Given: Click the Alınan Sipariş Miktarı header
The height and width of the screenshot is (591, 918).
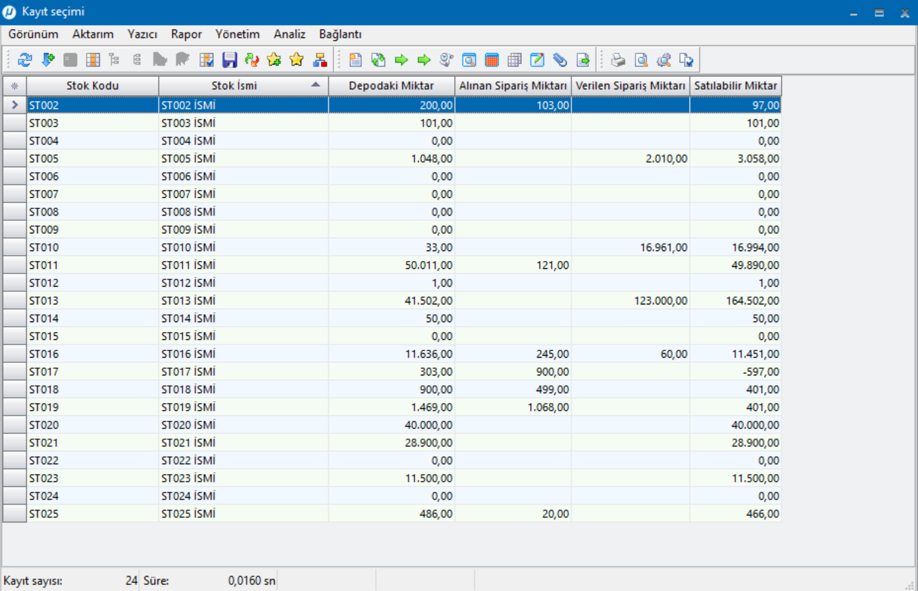Looking at the screenshot, I should pyautogui.click(x=513, y=86).
